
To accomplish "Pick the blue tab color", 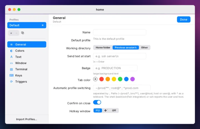I will pyautogui.click(x=126, y=79).
